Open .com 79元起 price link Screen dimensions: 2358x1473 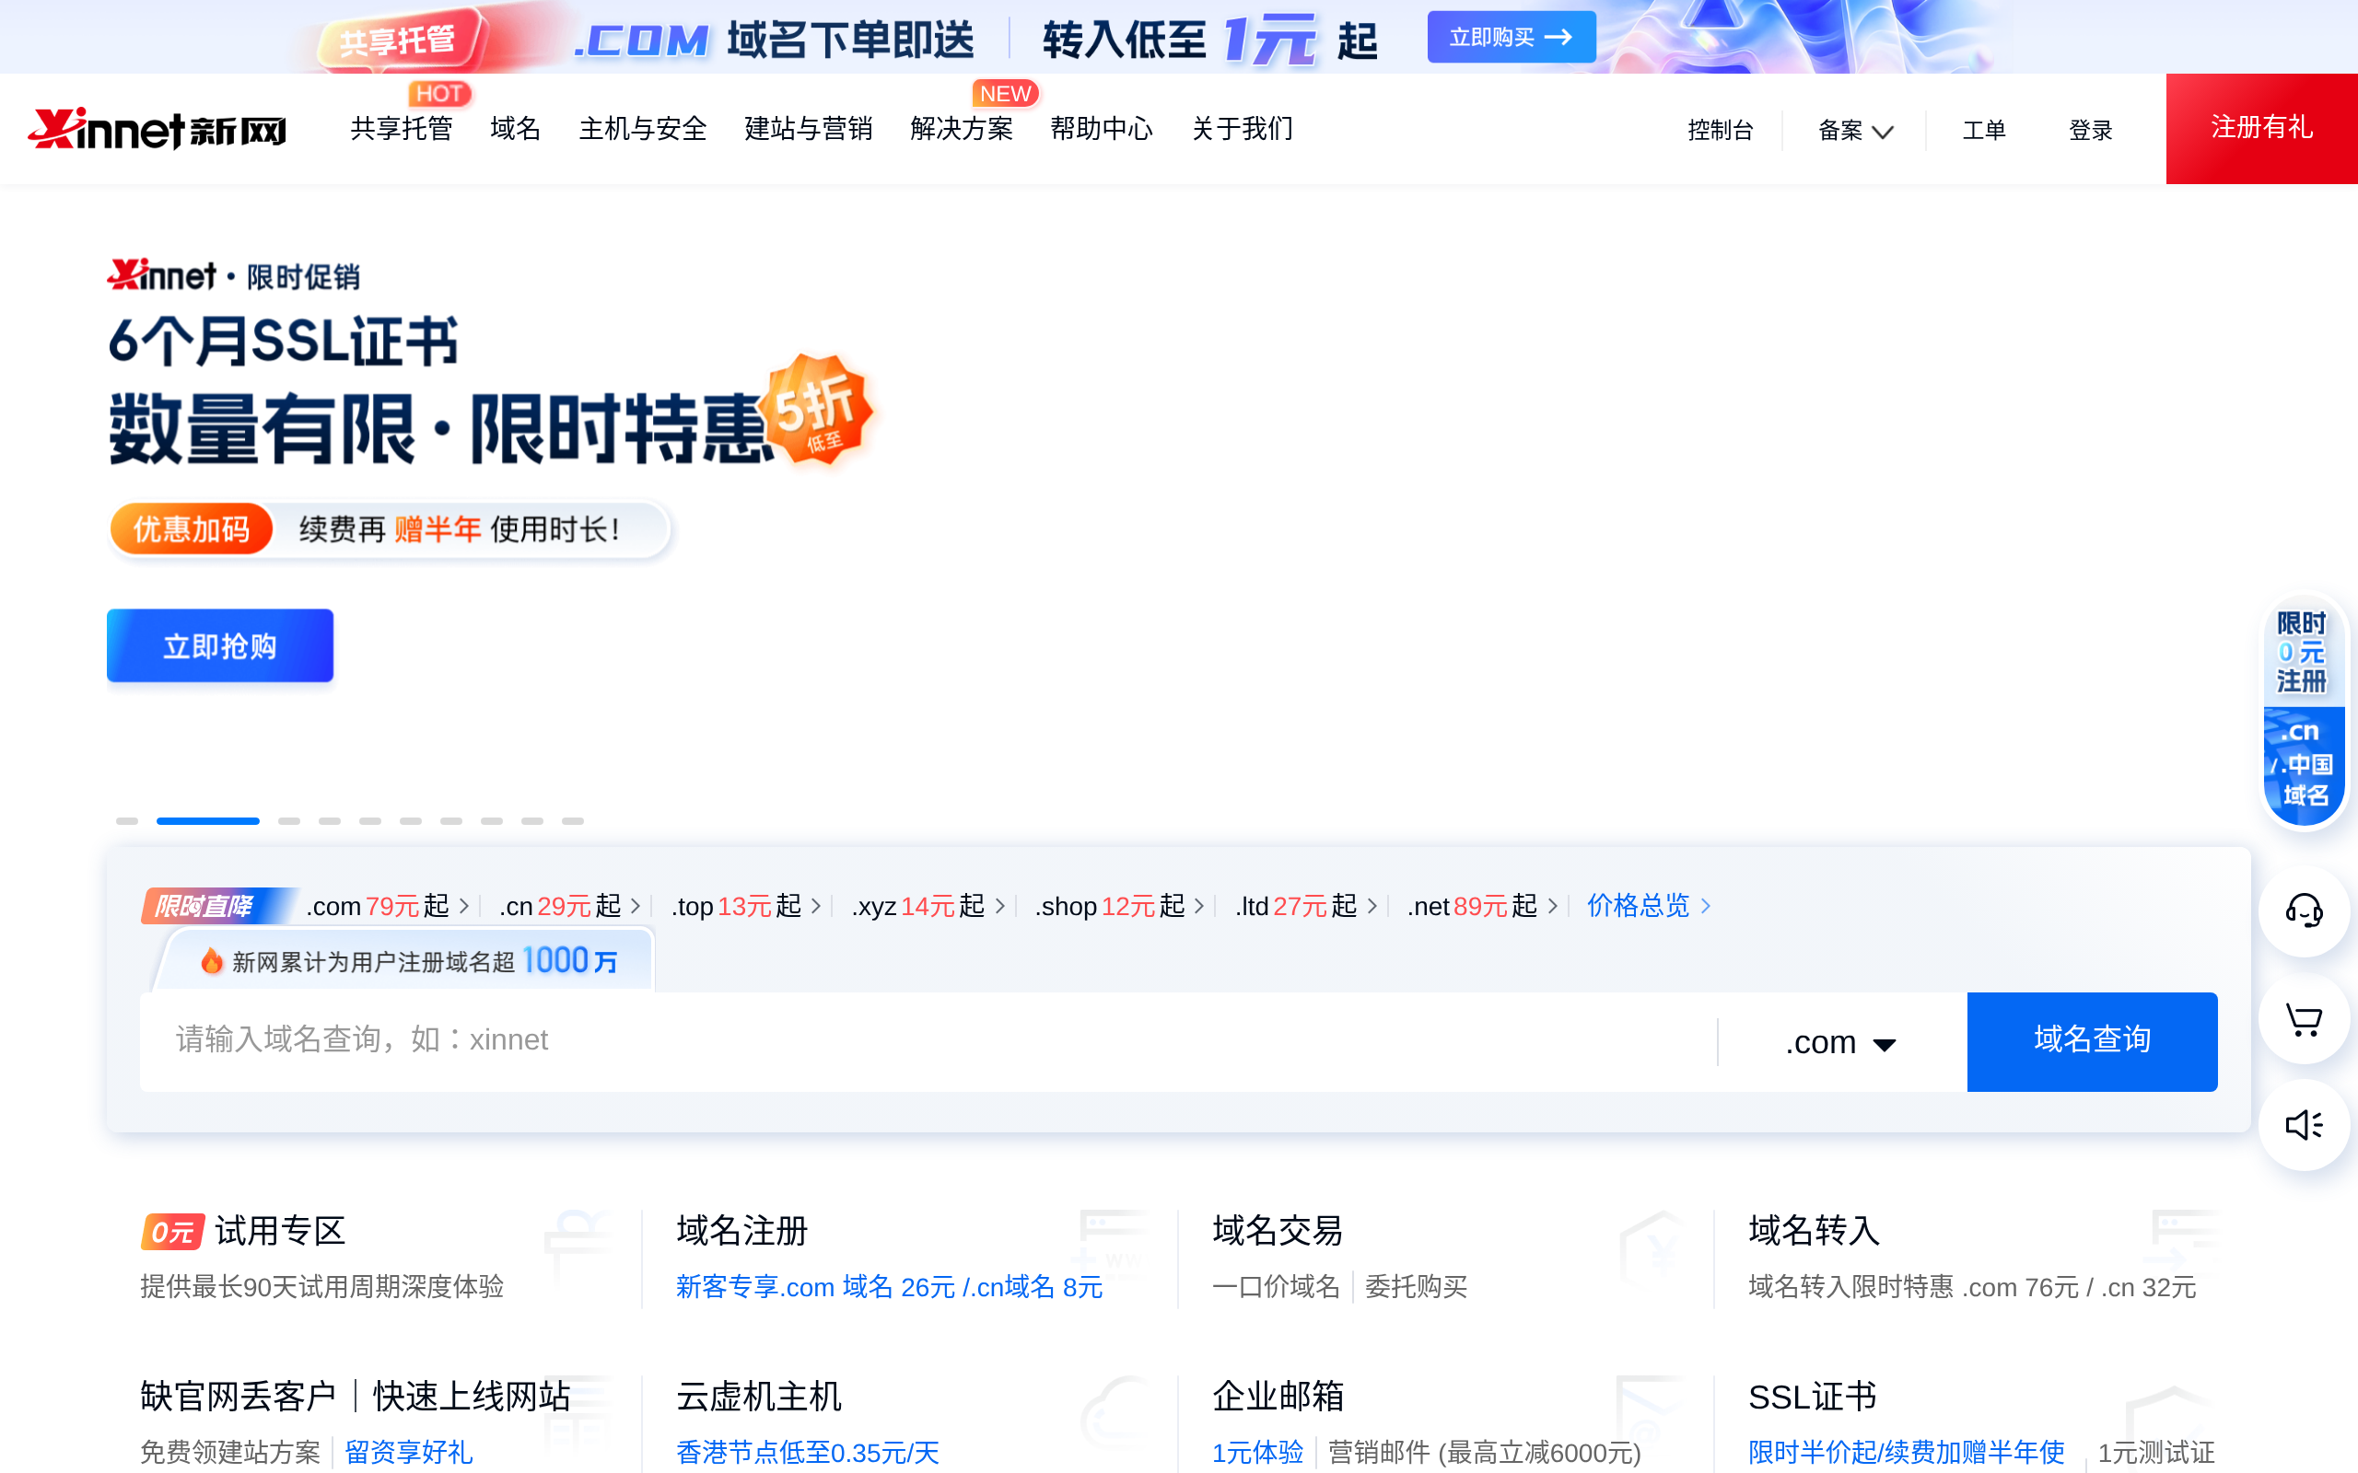click(x=387, y=906)
